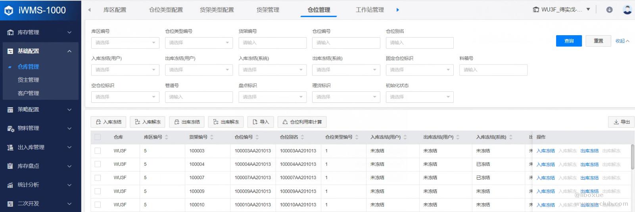This screenshot has width=635, height=212.
Task: Expand the 初始化状态 dropdown
Action: (x=419, y=97)
